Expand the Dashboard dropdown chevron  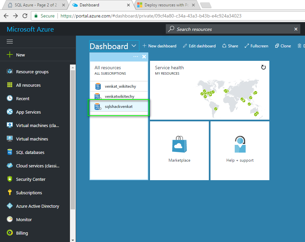click(x=134, y=46)
